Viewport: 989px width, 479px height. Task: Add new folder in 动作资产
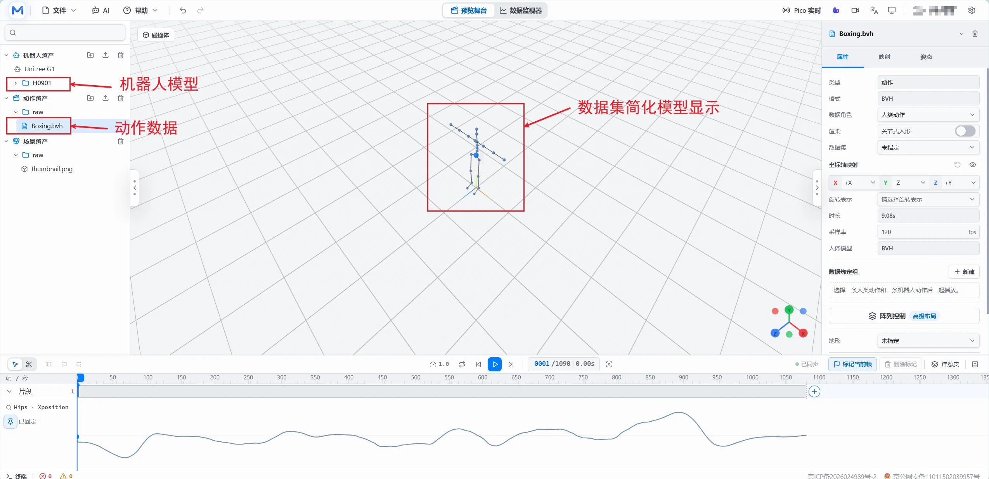coord(90,98)
